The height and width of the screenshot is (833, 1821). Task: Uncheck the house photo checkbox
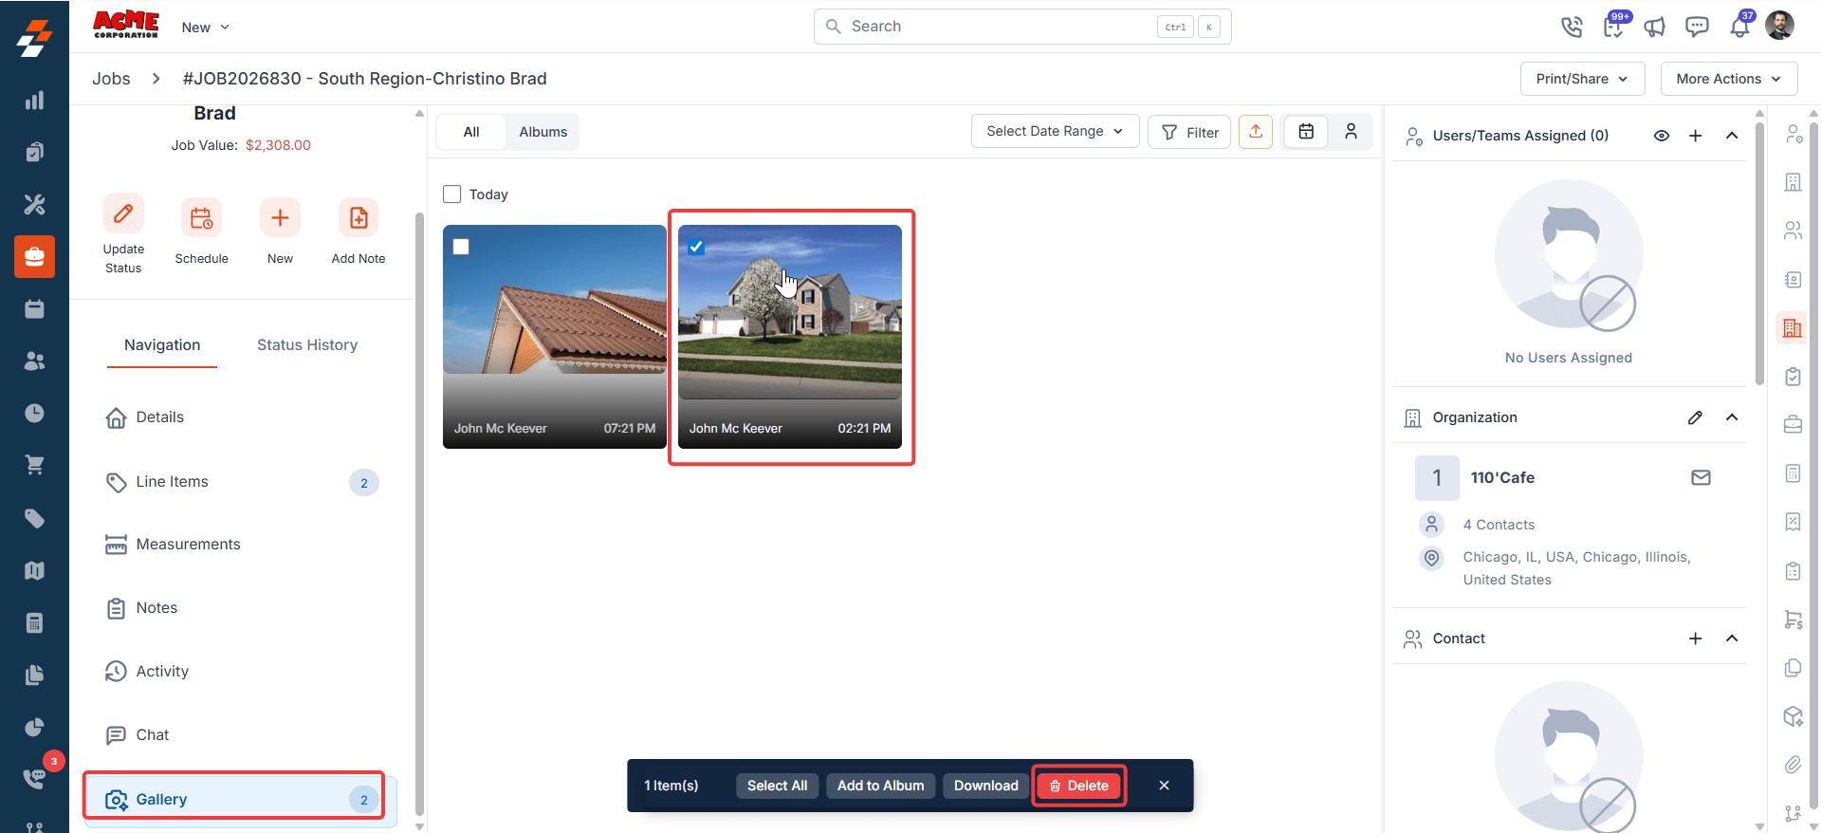tap(696, 247)
